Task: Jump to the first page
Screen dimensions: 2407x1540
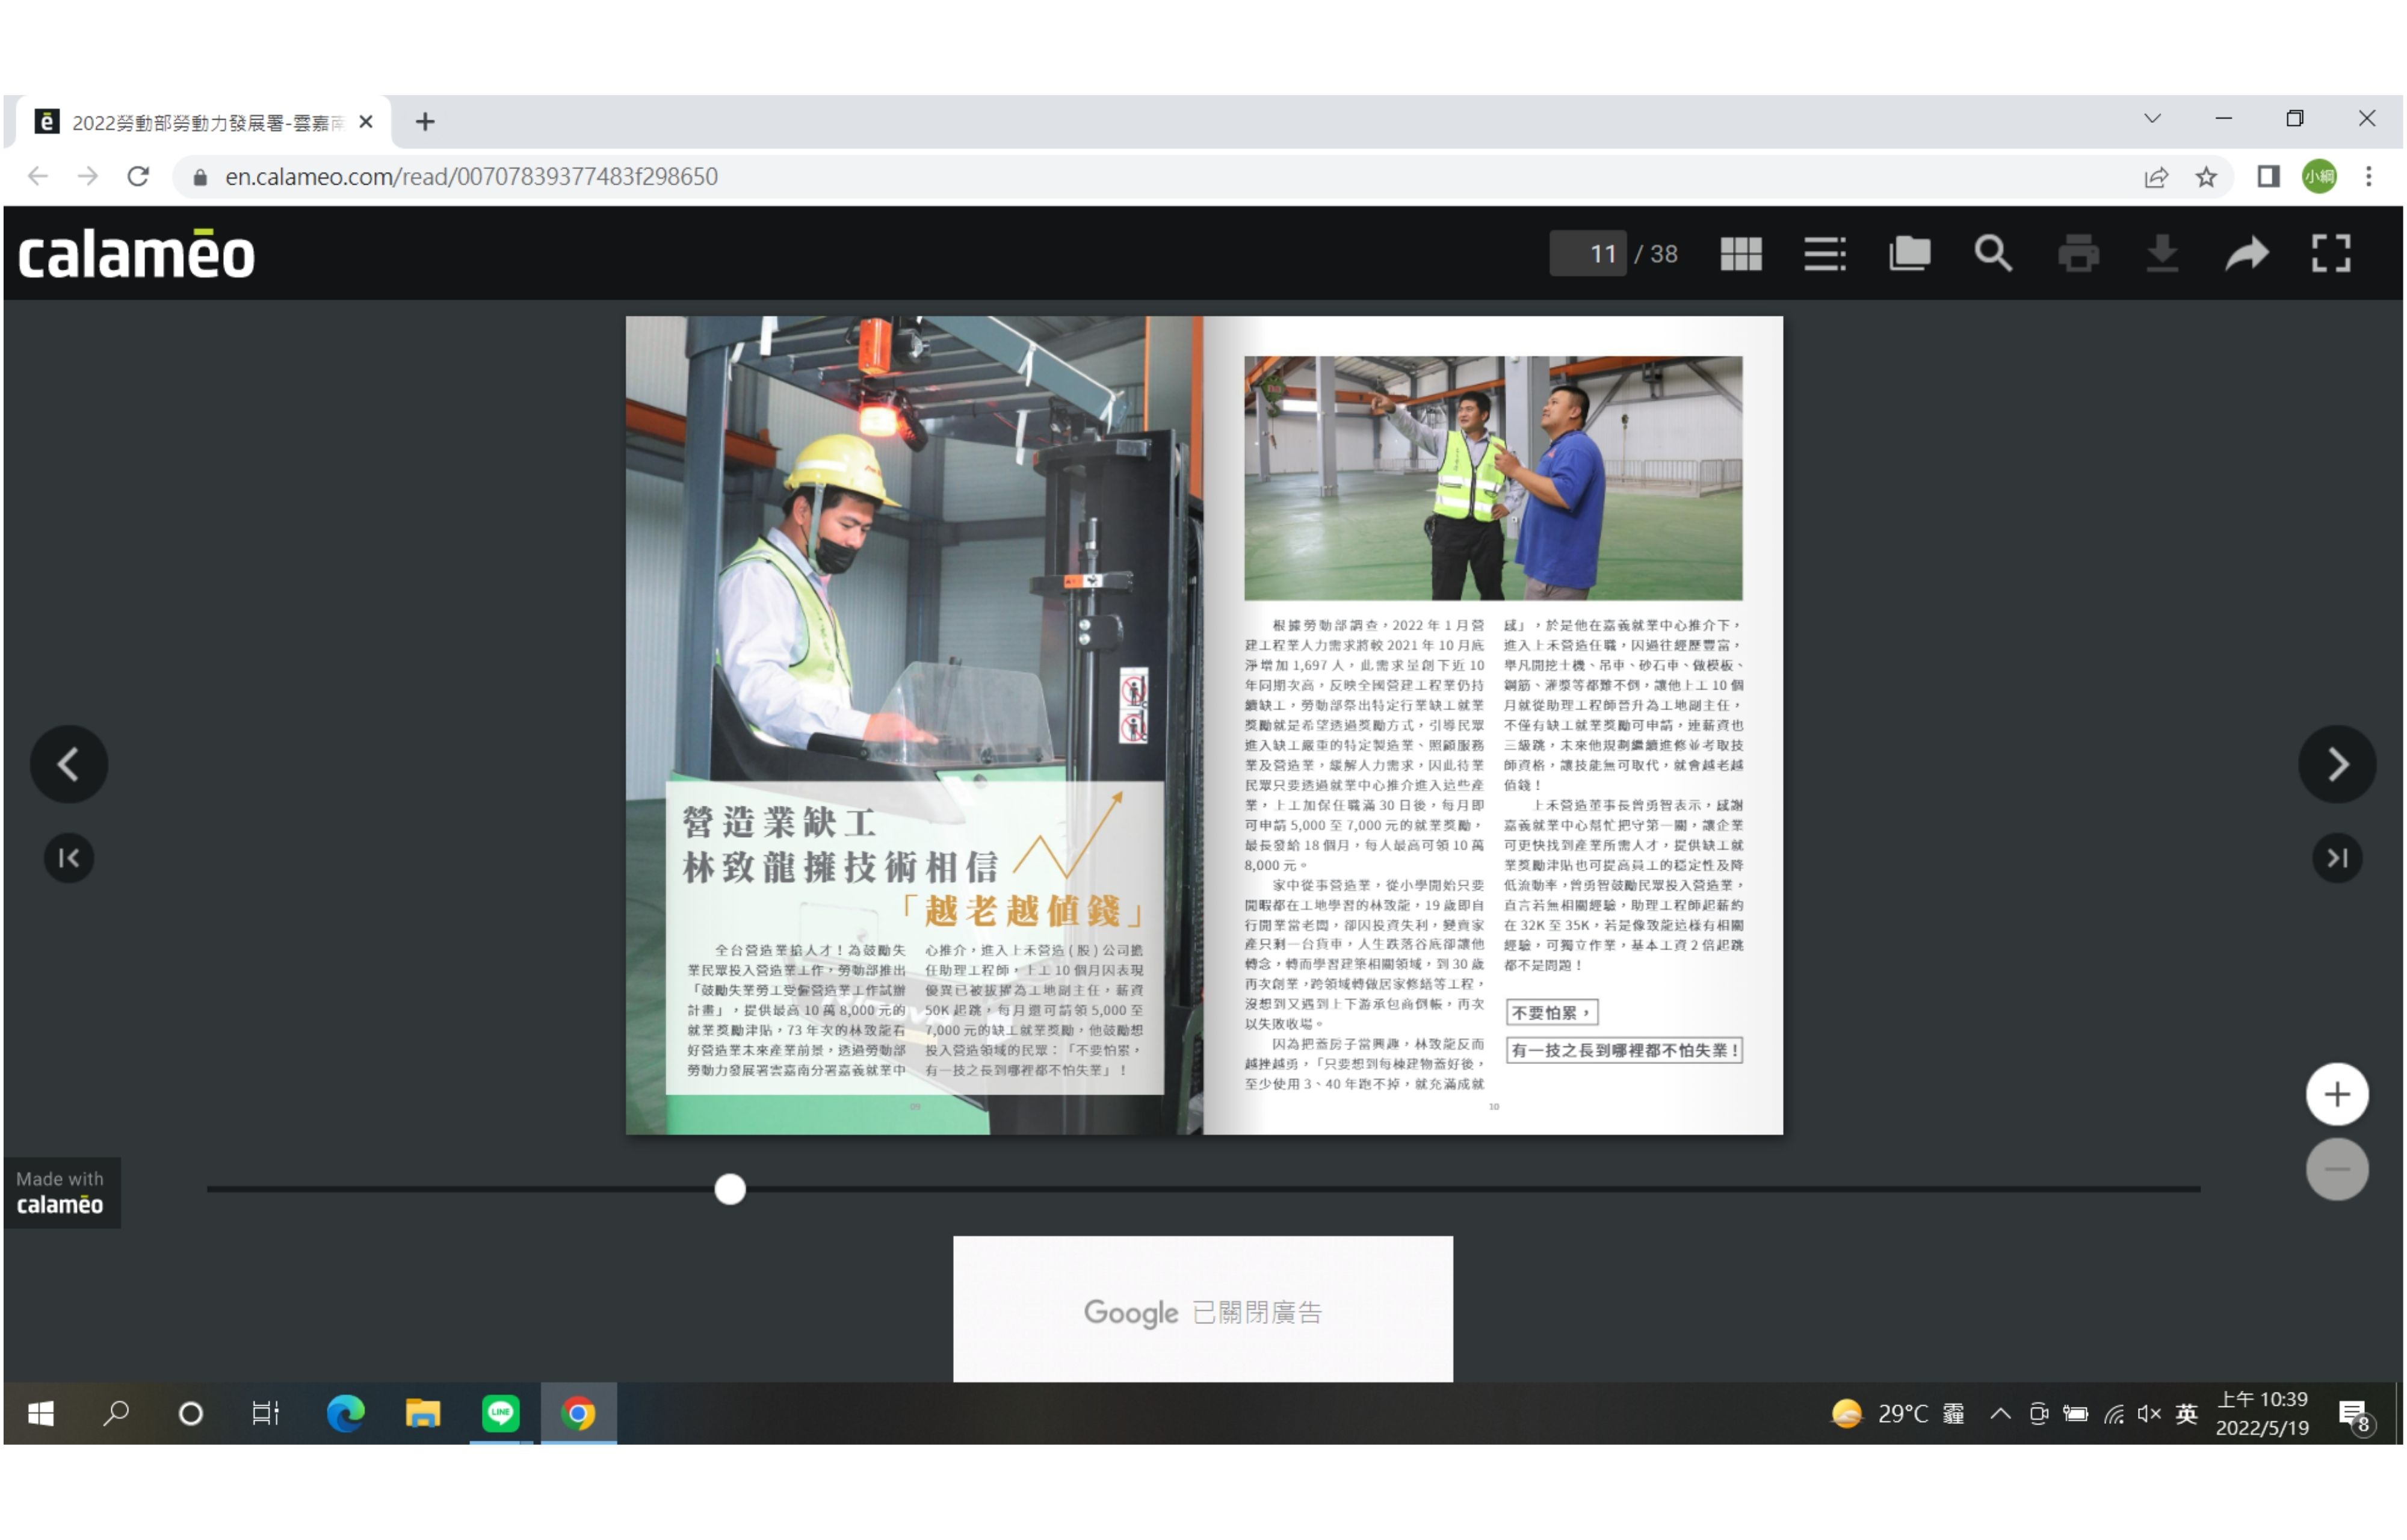Action: pyautogui.click(x=68, y=857)
